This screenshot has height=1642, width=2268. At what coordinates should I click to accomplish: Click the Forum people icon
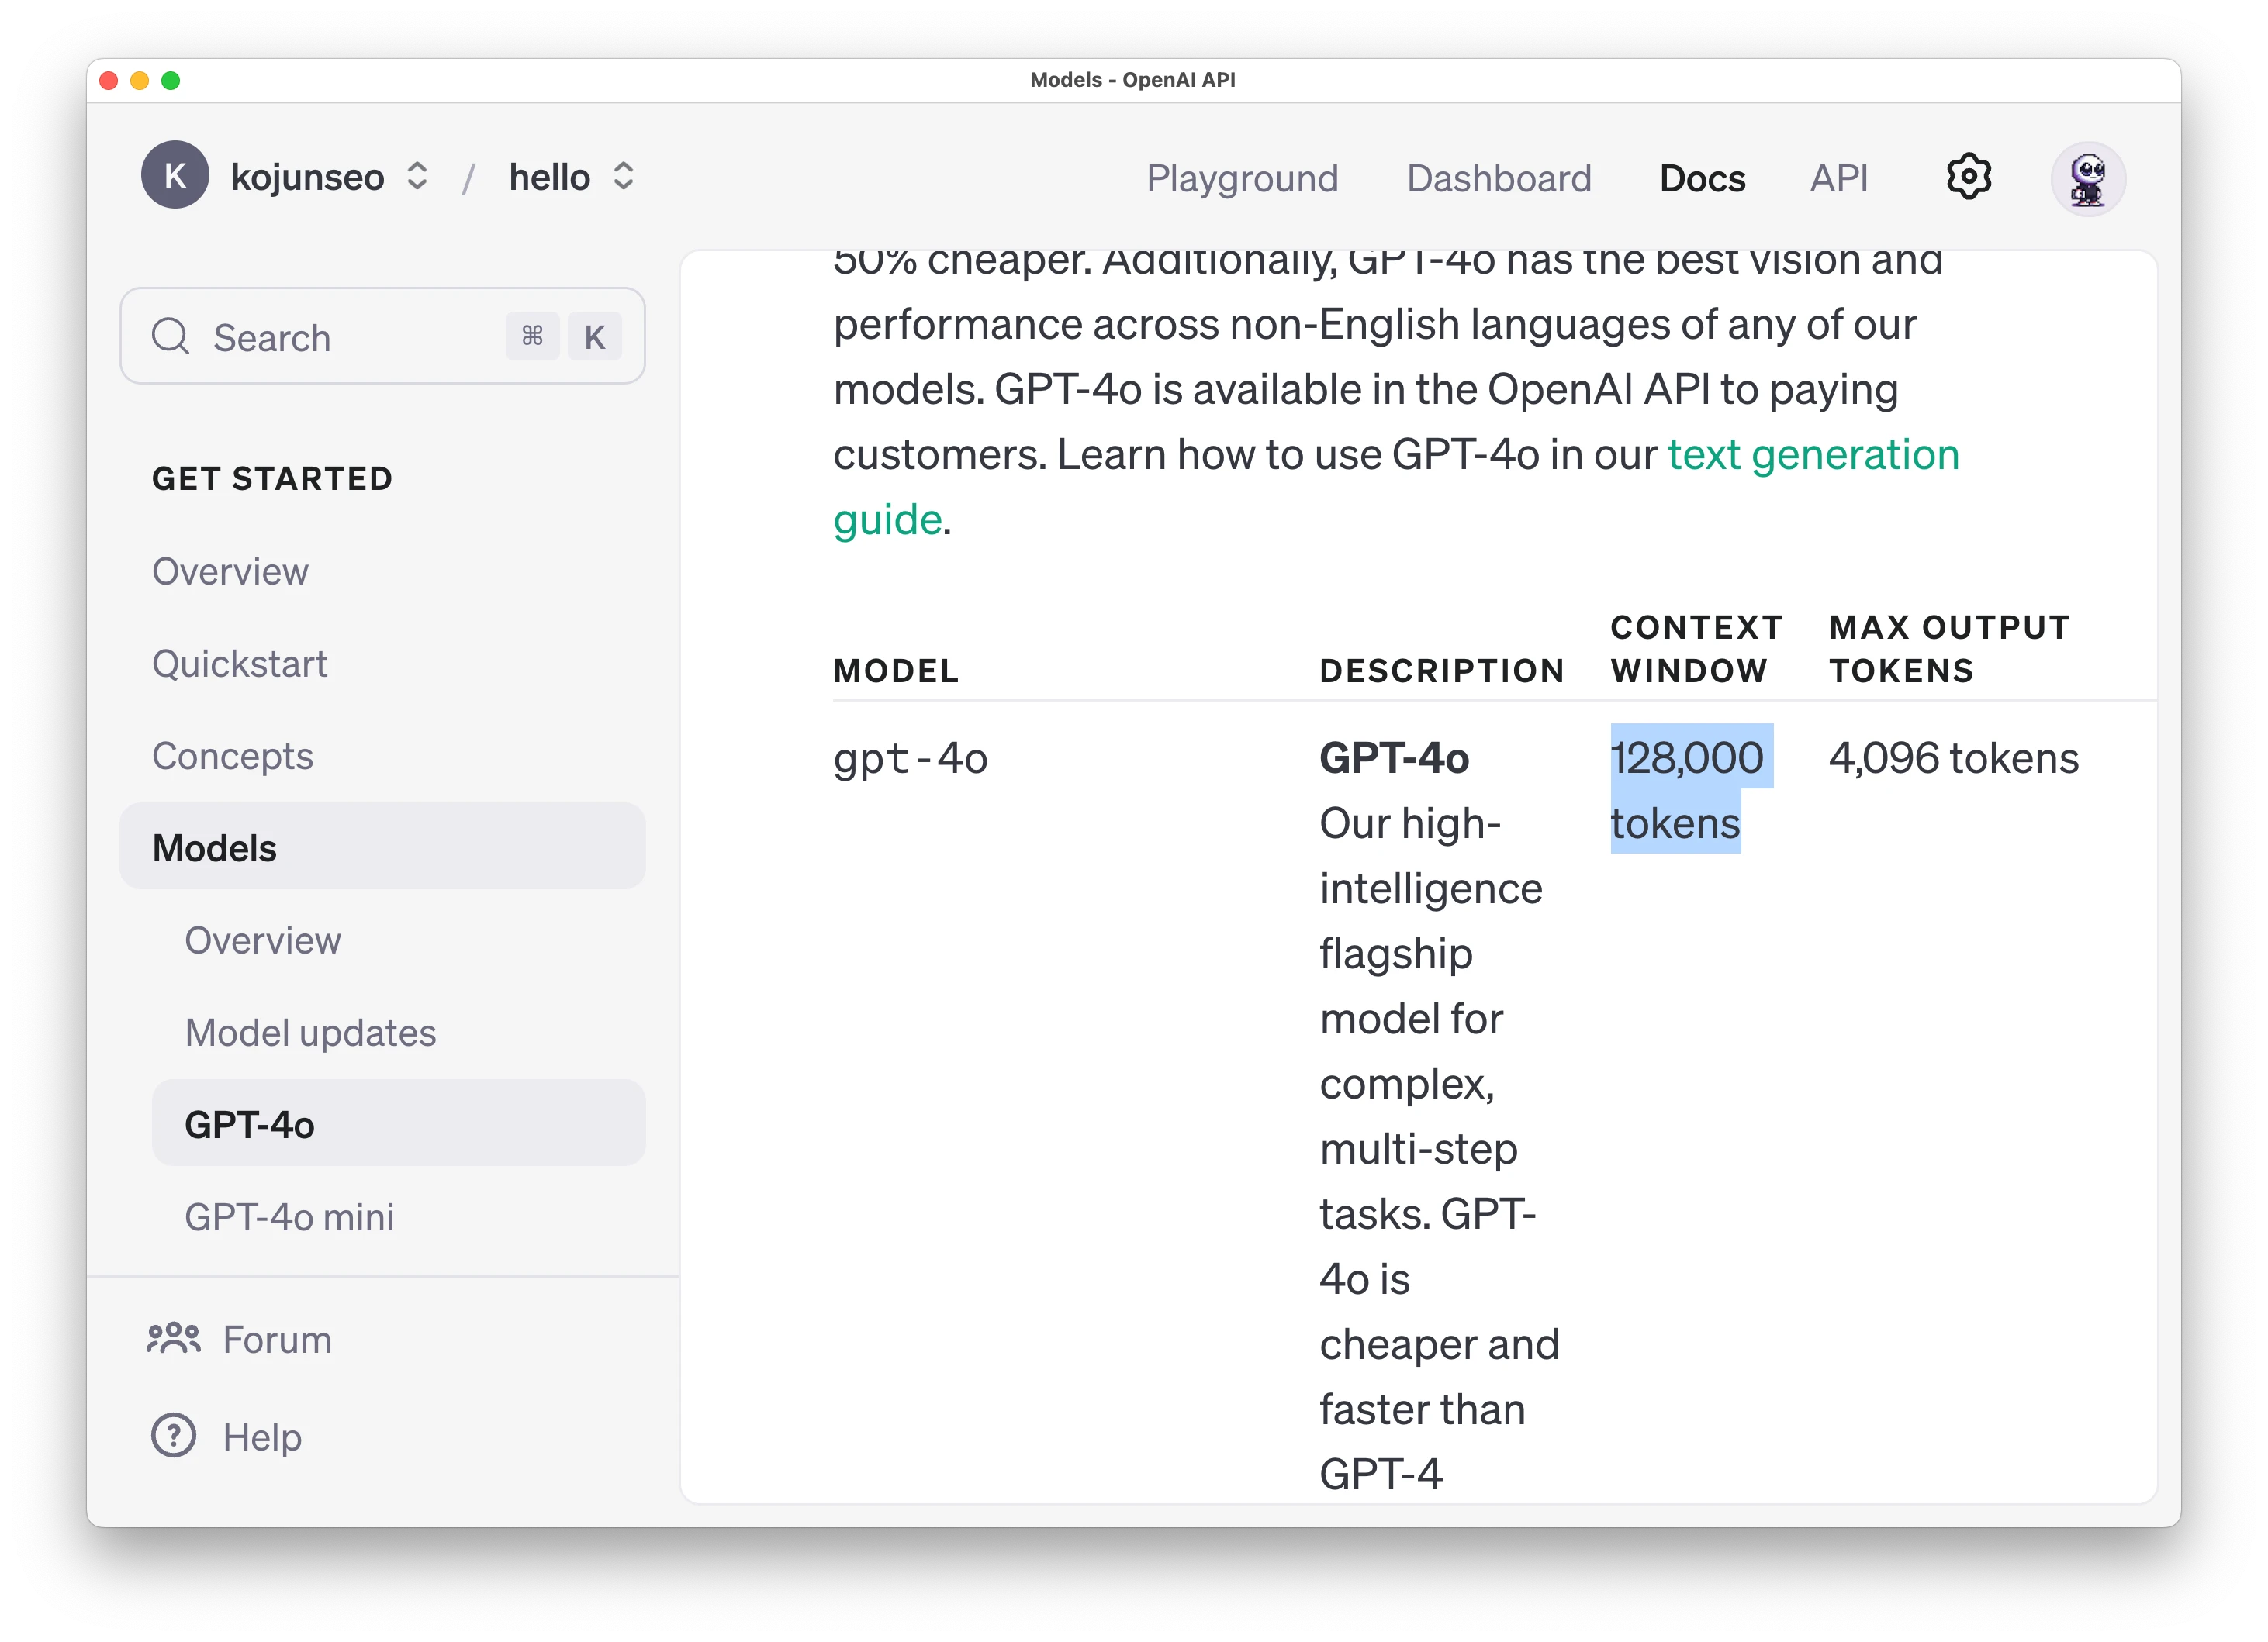(x=174, y=1339)
